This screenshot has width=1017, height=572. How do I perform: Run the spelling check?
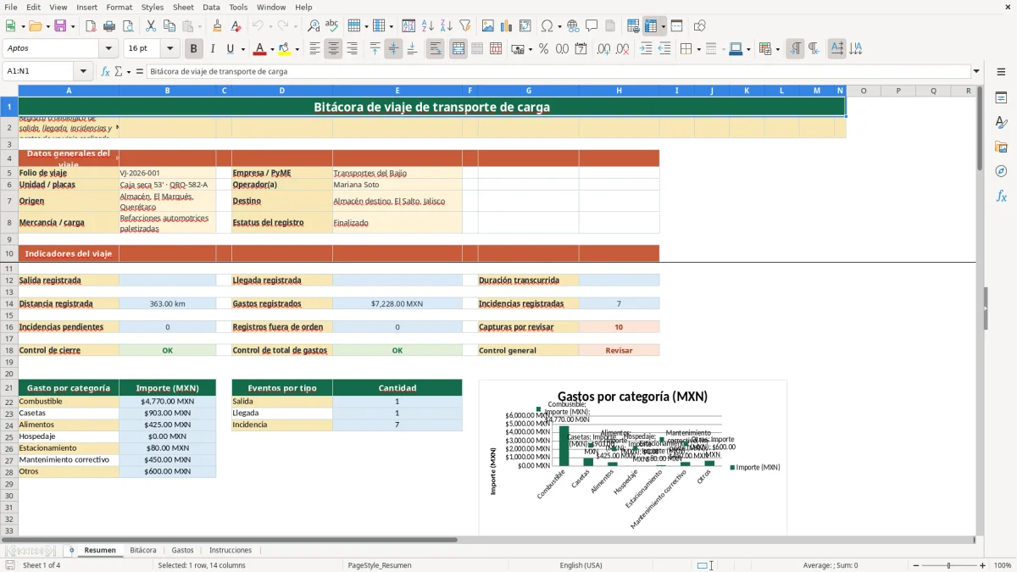point(332,26)
